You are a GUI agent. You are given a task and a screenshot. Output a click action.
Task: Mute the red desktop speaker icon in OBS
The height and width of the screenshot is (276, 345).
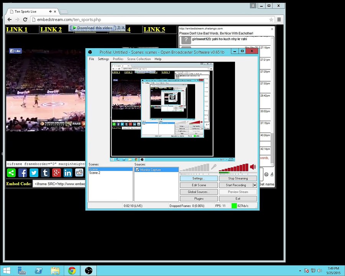pyautogui.click(x=253, y=167)
